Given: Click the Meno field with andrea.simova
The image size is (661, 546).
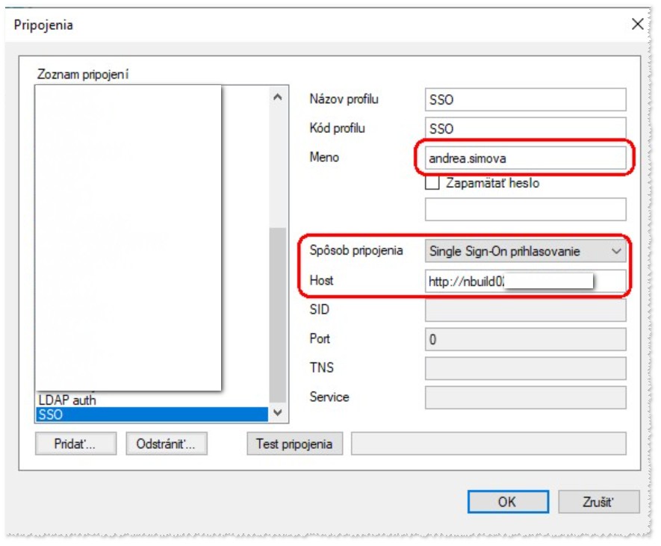Looking at the screenshot, I should [x=525, y=158].
